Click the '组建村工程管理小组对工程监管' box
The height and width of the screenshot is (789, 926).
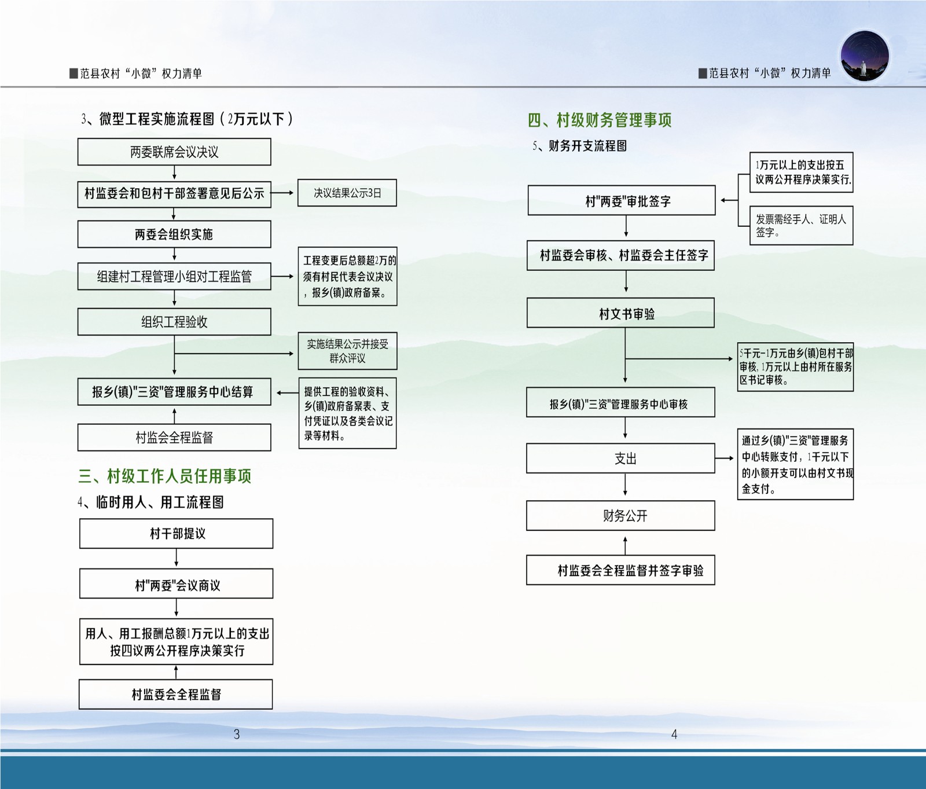(x=174, y=276)
